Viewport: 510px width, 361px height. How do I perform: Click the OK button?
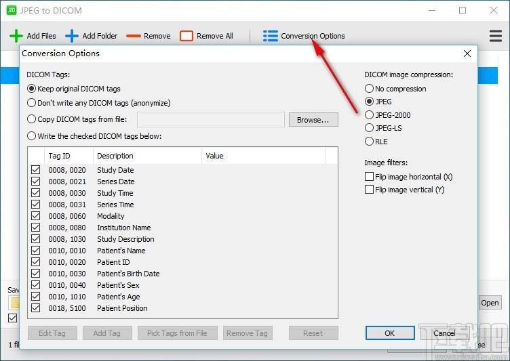click(x=390, y=333)
